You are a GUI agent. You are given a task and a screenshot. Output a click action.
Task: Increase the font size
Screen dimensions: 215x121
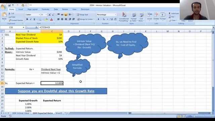pos(49,15)
